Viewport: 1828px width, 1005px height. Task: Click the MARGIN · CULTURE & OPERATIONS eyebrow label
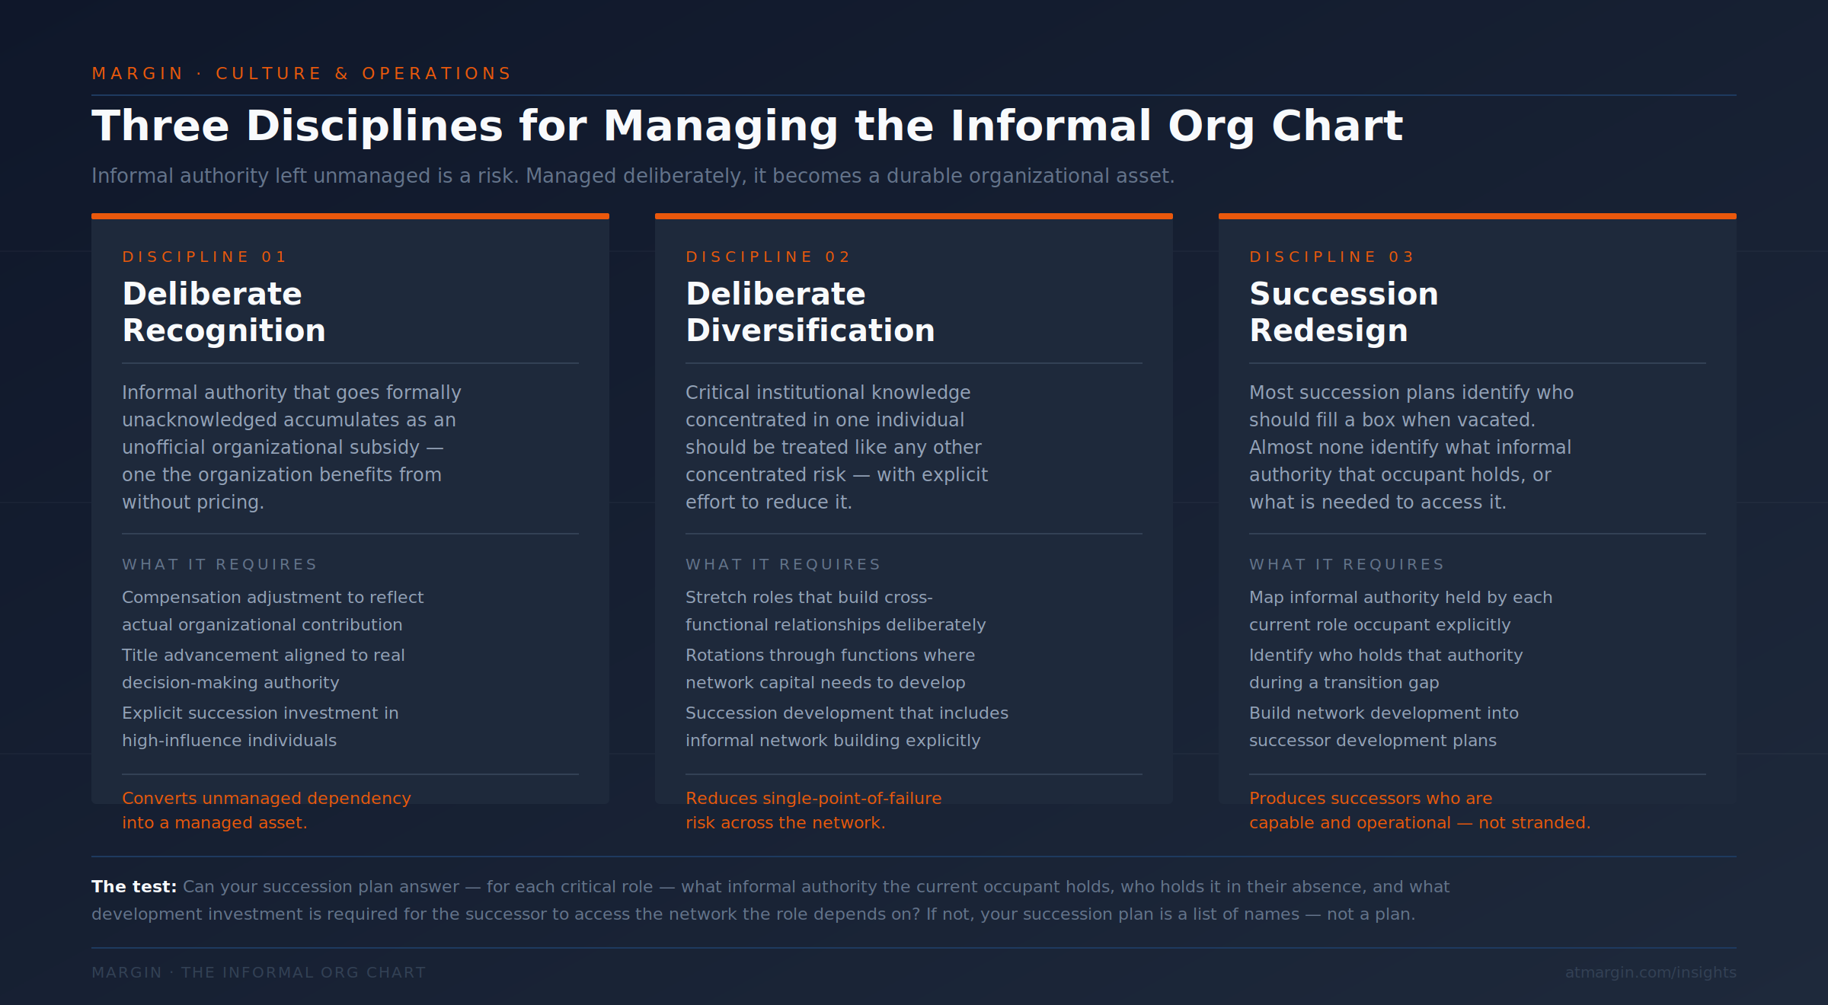pos(300,72)
